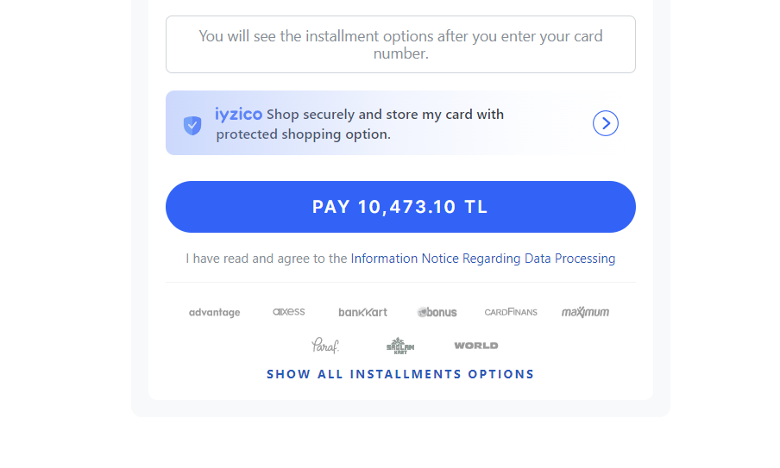Show all installments options

coord(400,374)
